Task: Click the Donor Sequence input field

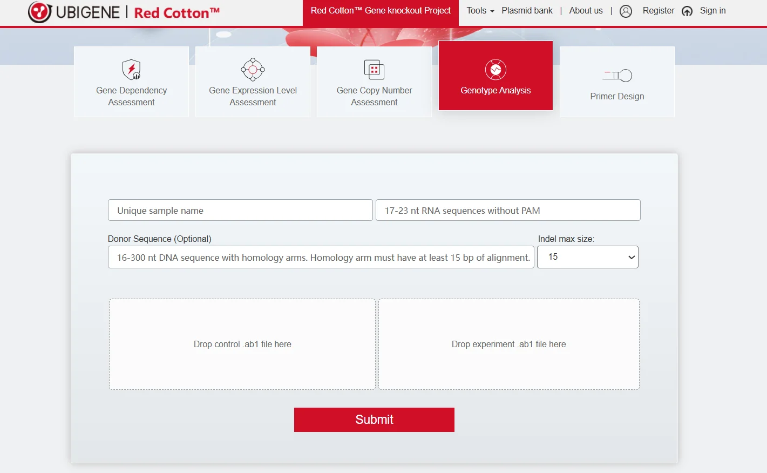Action: pos(321,258)
